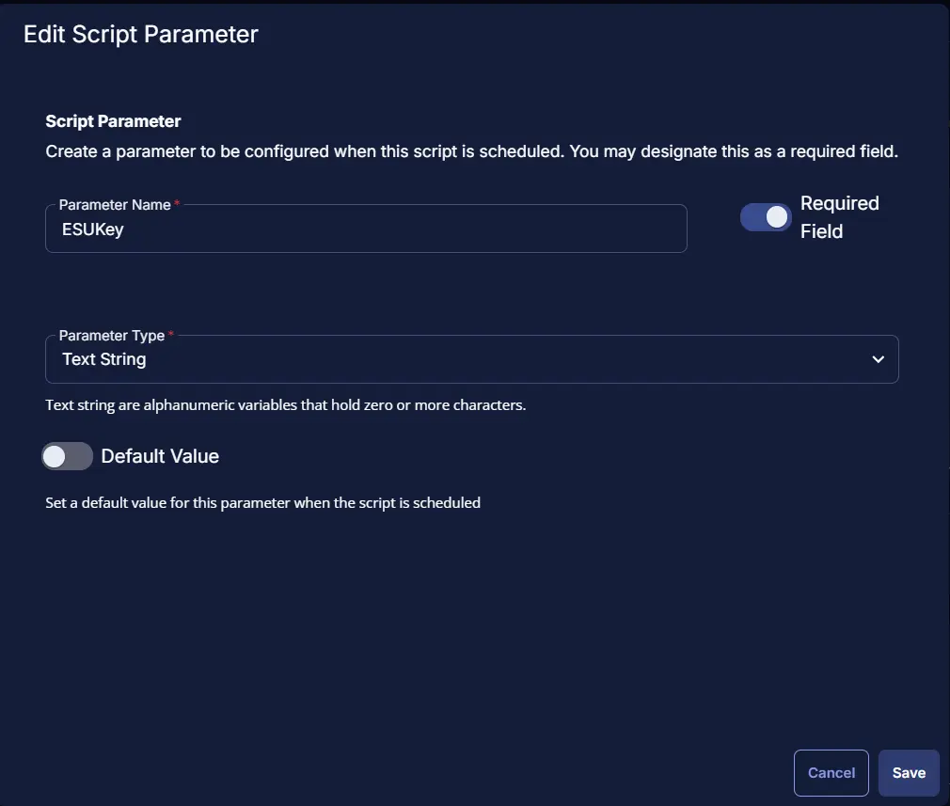Click the 'Parameter Name' field label
This screenshot has height=806, width=950.
tap(115, 204)
